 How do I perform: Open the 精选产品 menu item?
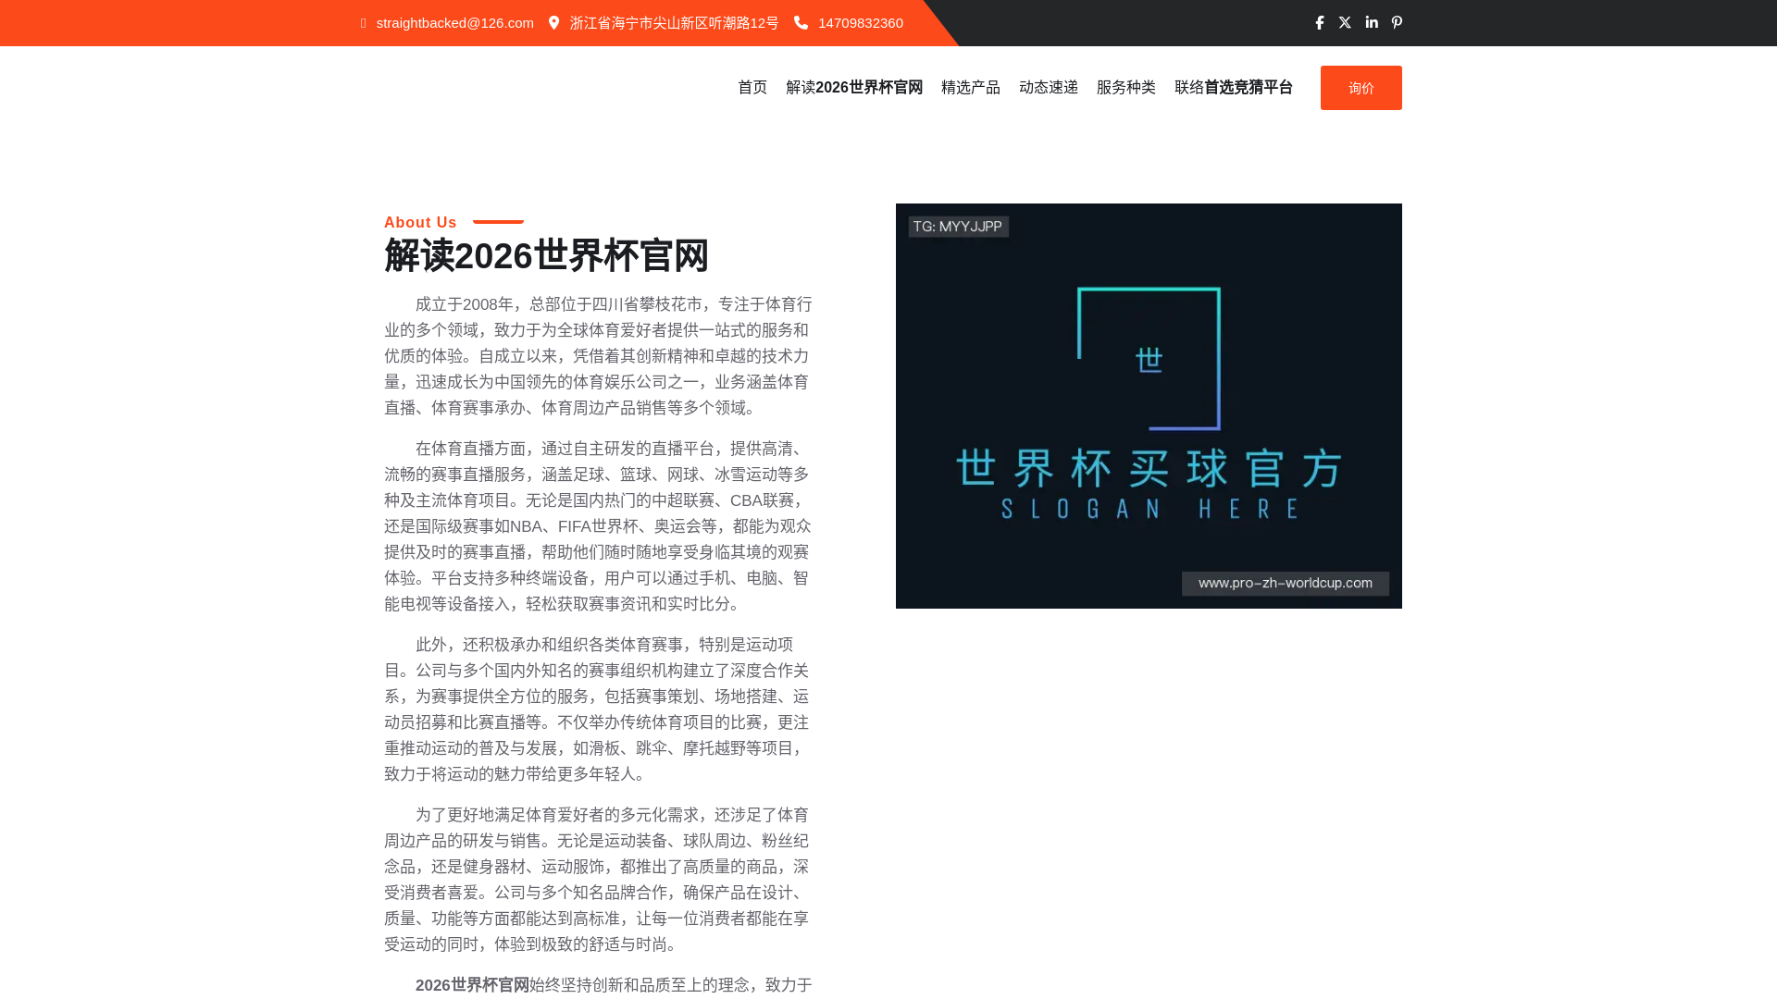(x=971, y=88)
